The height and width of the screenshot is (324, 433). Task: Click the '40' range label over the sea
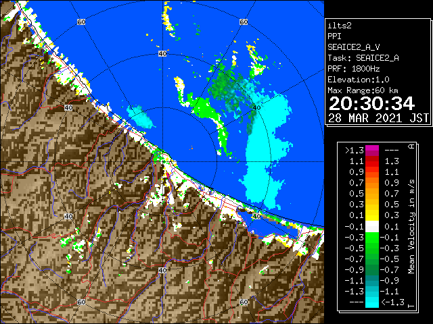pyautogui.click(x=162, y=54)
